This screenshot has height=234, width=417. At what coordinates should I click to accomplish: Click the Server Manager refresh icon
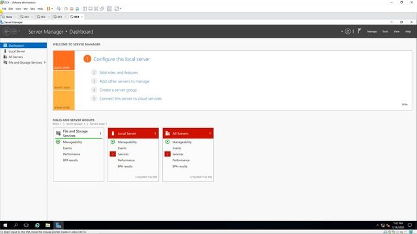point(347,31)
